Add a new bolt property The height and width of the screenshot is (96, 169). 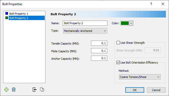pos(6,90)
